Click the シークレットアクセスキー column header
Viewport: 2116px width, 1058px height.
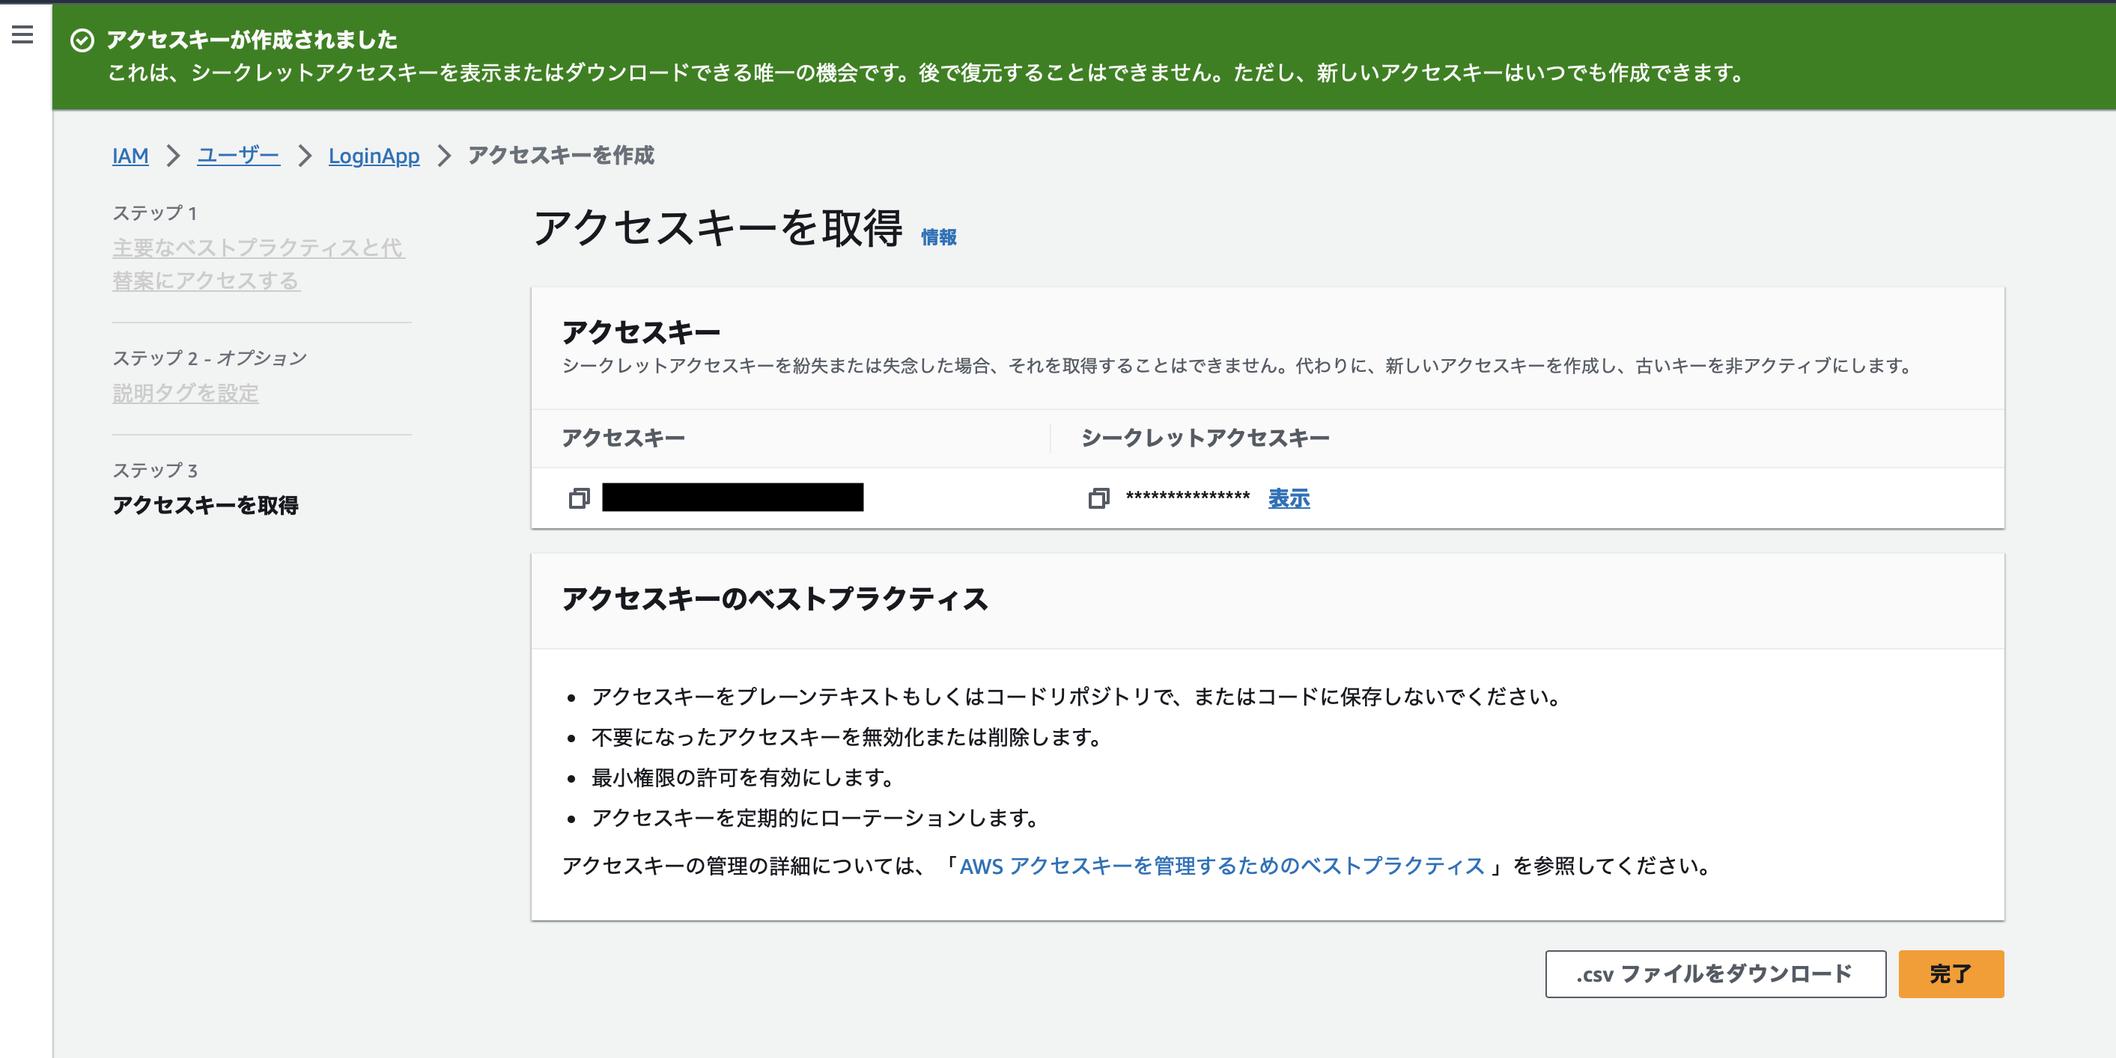click(x=1204, y=438)
